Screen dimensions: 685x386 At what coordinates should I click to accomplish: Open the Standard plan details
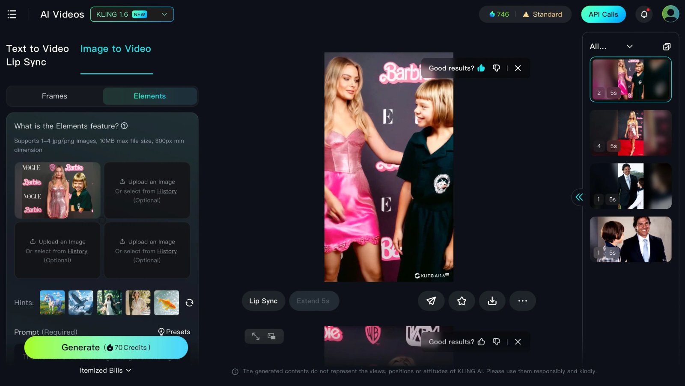[x=542, y=15]
